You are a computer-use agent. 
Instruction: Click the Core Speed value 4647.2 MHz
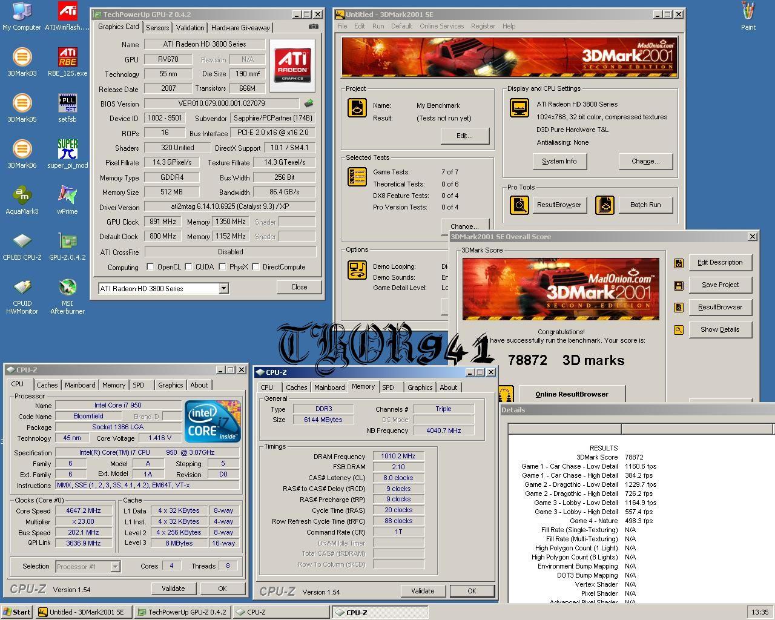[x=84, y=510]
